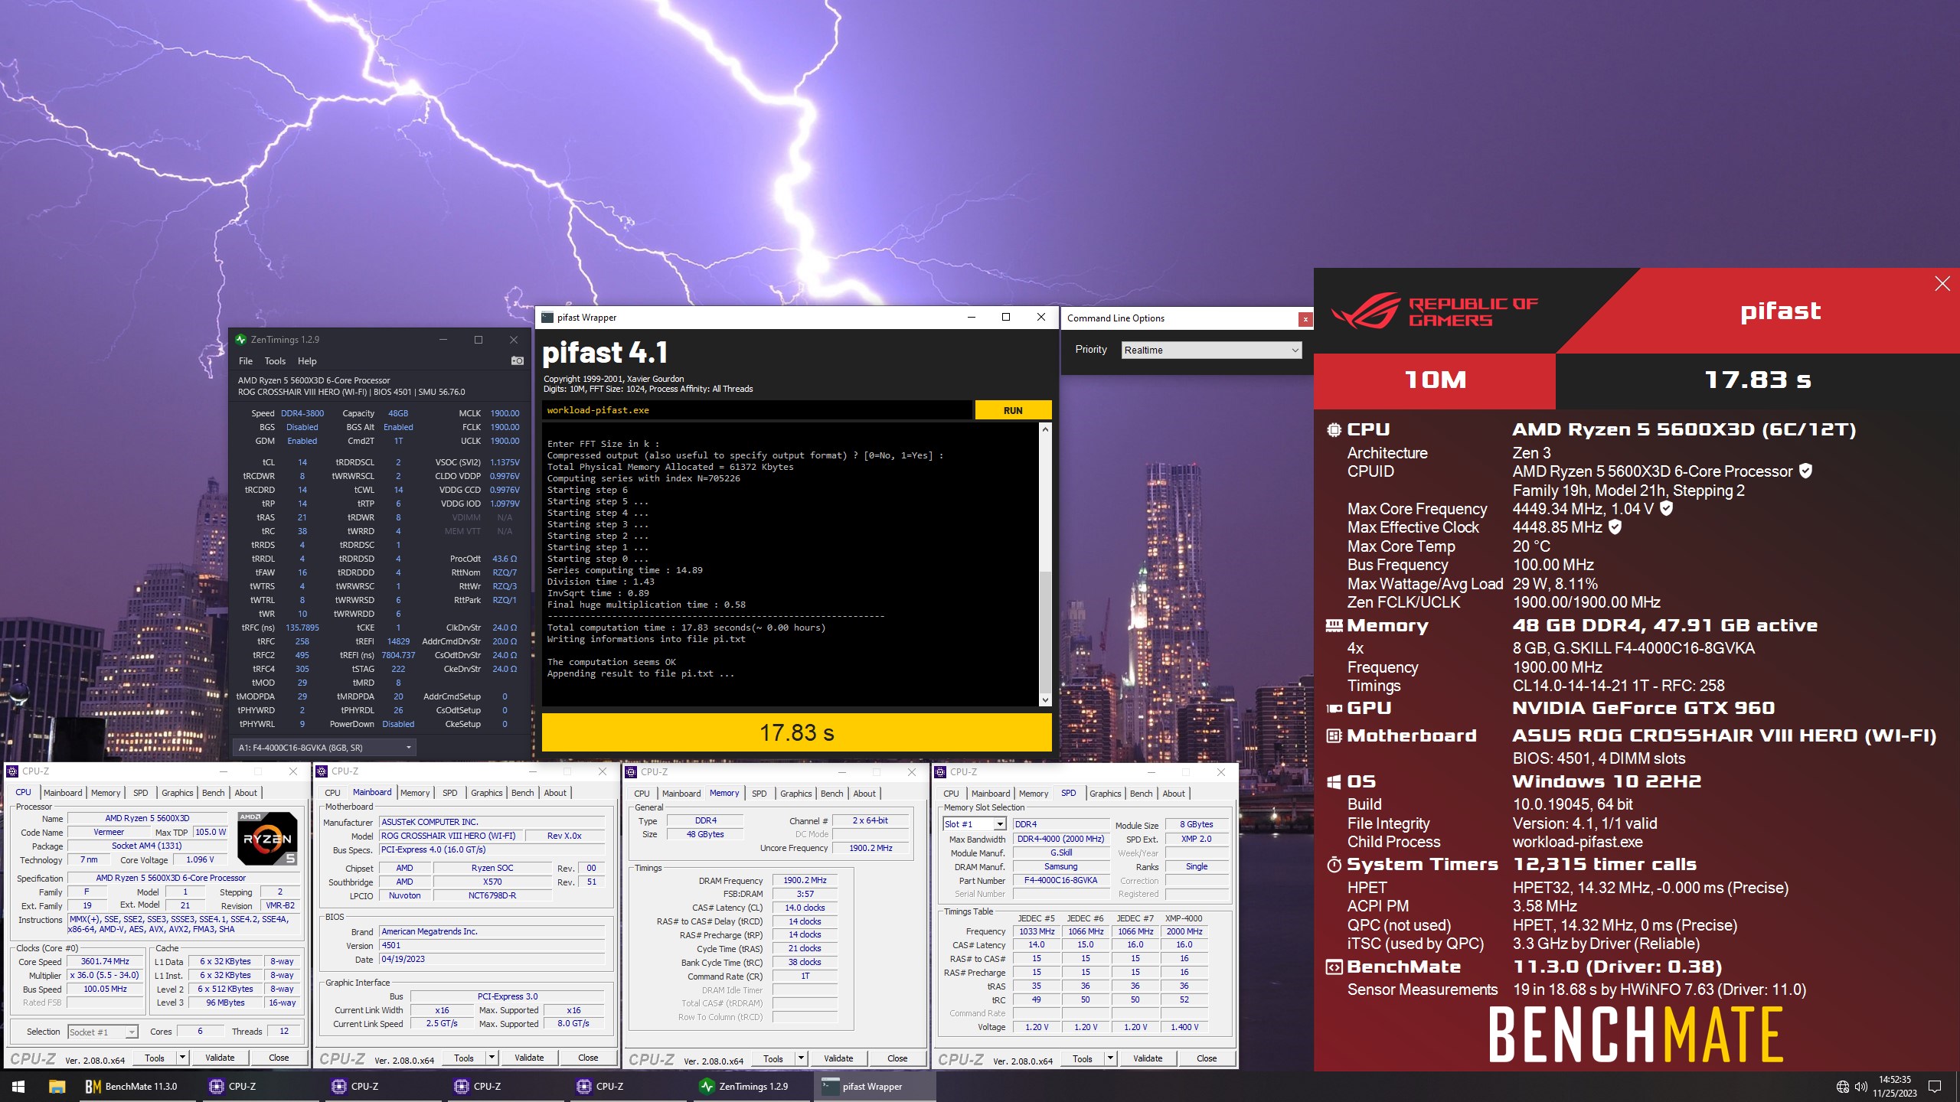1960x1102 pixels.
Task: Open the notification center icon
Action: coord(1935,1086)
